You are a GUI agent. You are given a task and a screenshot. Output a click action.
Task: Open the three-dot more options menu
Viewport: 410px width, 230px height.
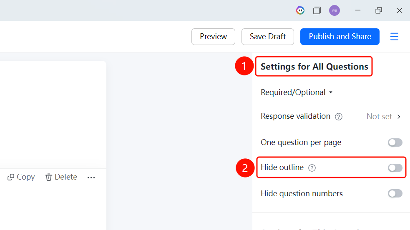[91, 178]
